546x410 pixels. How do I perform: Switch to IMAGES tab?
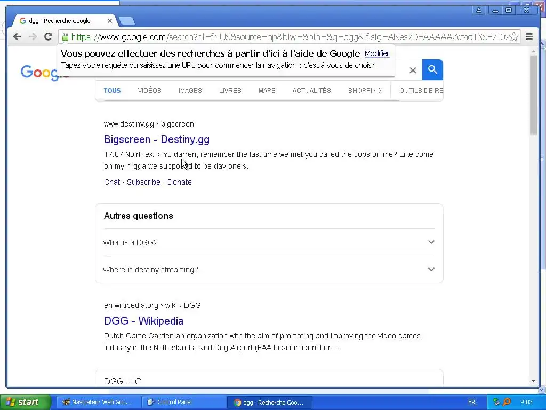[x=190, y=91]
